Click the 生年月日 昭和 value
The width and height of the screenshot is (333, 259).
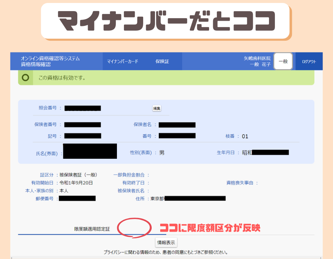coord(265,152)
